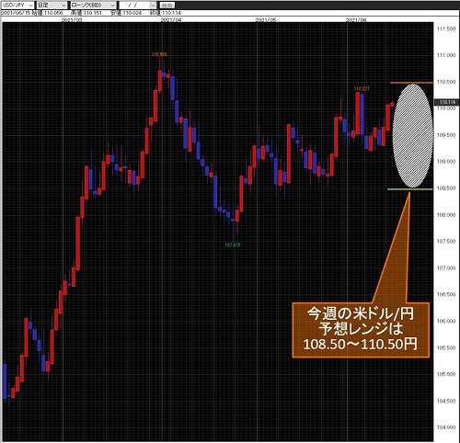Click the 2021/04 date axis label
This screenshot has width=460, height=443.
171,19
